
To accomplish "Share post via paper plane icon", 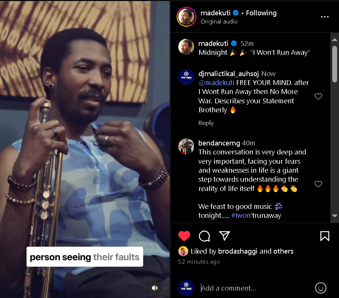I will [x=224, y=235].
